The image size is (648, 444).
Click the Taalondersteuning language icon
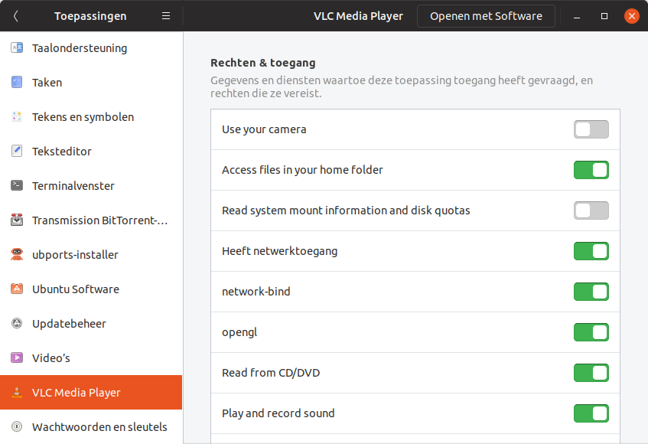click(x=17, y=48)
